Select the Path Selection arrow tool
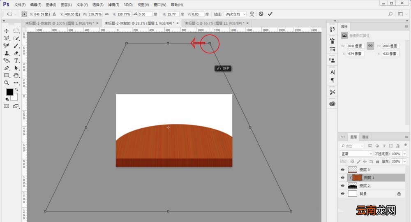Screen dimensions: 411x222 point(16,68)
